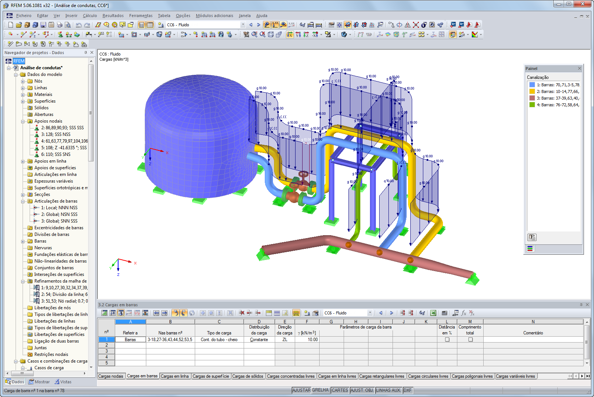
Task: Collapse the Articulações de barras tree node
Action: click(x=23, y=201)
